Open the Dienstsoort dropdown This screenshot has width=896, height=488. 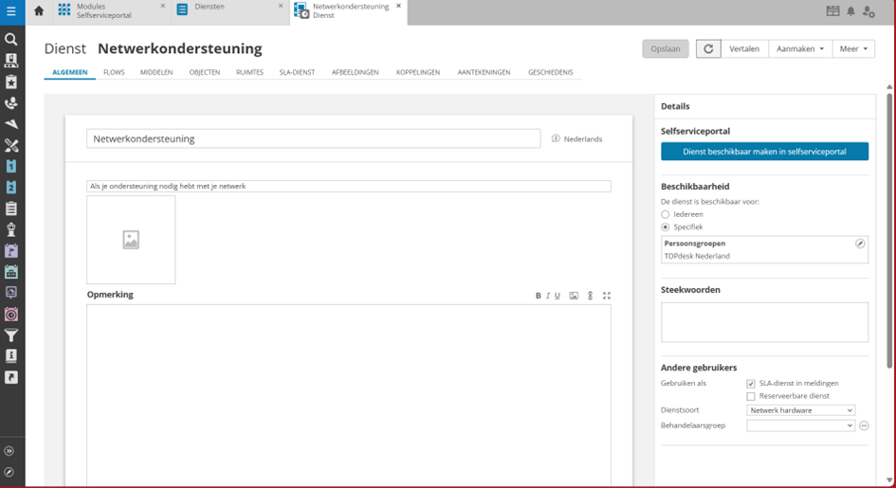pos(801,410)
